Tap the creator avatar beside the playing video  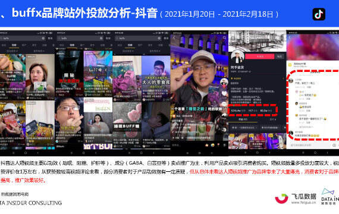(224, 82)
